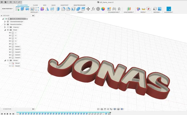This screenshot has height=115, width=187.
Task: Select the Press Pull tool
Action: click(x=58, y=9)
